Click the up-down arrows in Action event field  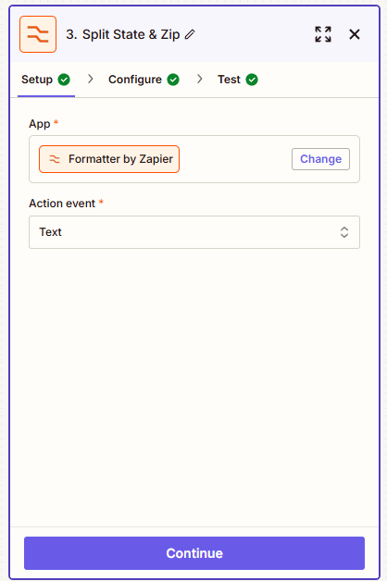pos(344,232)
